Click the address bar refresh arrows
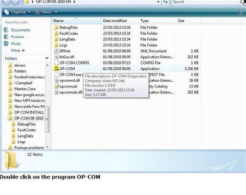246x195 pixels. (166, 2)
